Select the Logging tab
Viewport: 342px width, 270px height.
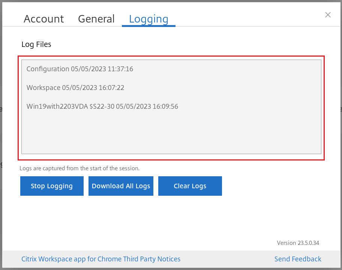(x=148, y=19)
